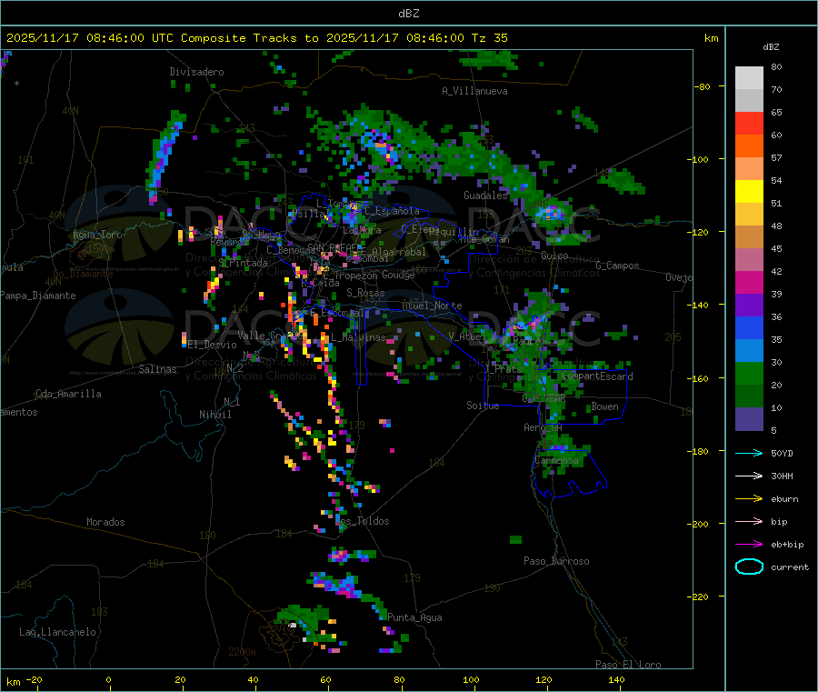
Task: Click the white 30HM track arrow
Action: click(749, 476)
